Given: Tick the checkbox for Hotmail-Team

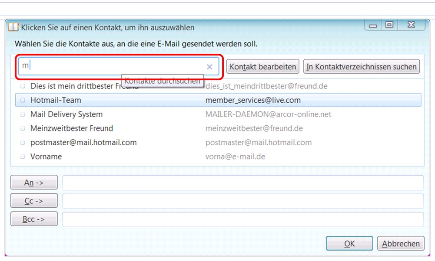Looking at the screenshot, I should point(23,100).
